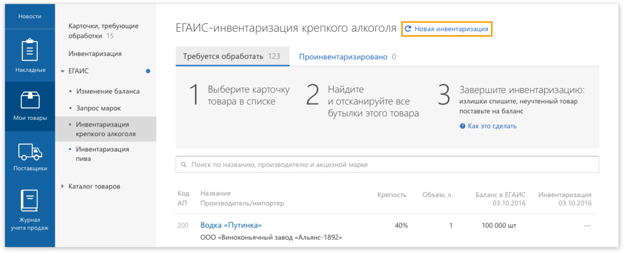Start a Новая инвентаризация
The height and width of the screenshot is (253, 624).
(451, 29)
